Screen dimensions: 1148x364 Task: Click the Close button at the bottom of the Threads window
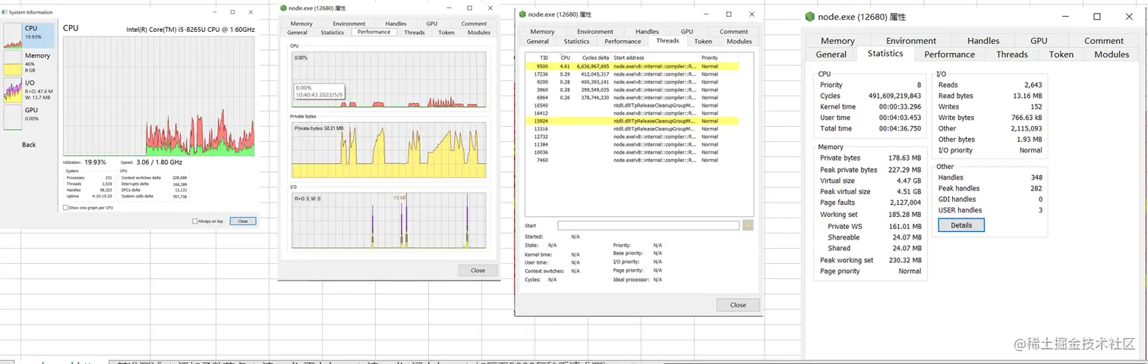pyautogui.click(x=738, y=305)
